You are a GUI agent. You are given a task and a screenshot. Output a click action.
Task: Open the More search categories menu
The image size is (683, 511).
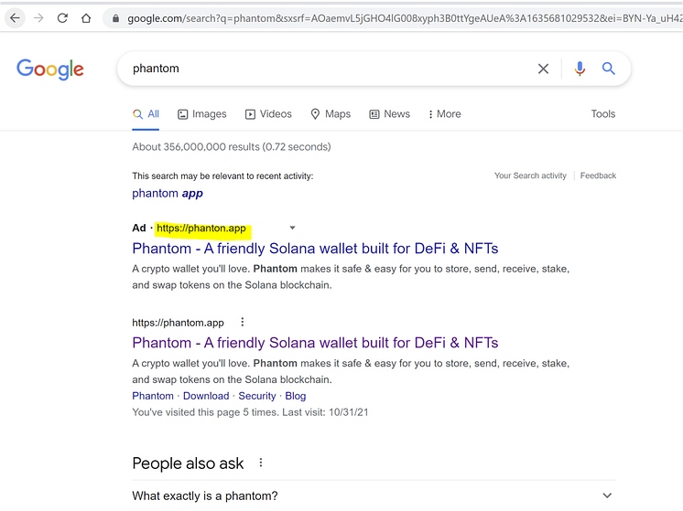tap(444, 114)
